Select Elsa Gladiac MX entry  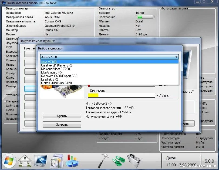coord(52,72)
